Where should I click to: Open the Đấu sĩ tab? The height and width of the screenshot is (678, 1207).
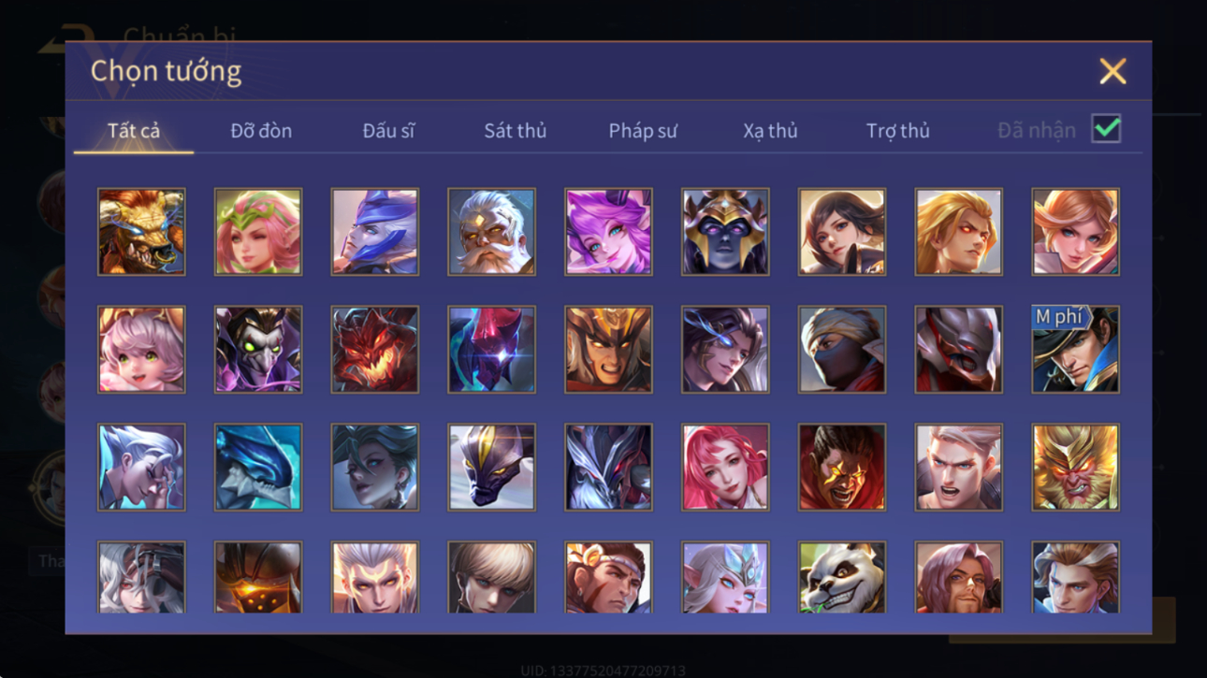point(388,131)
